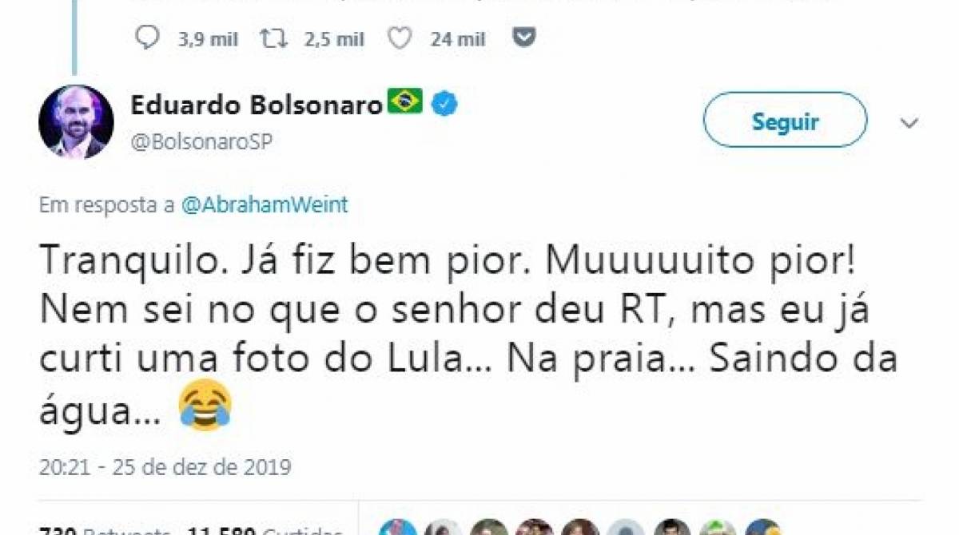This screenshot has width=959, height=535.
Task: Select the retweet icon showing 2,5 mil
Action: coord(273,38)
